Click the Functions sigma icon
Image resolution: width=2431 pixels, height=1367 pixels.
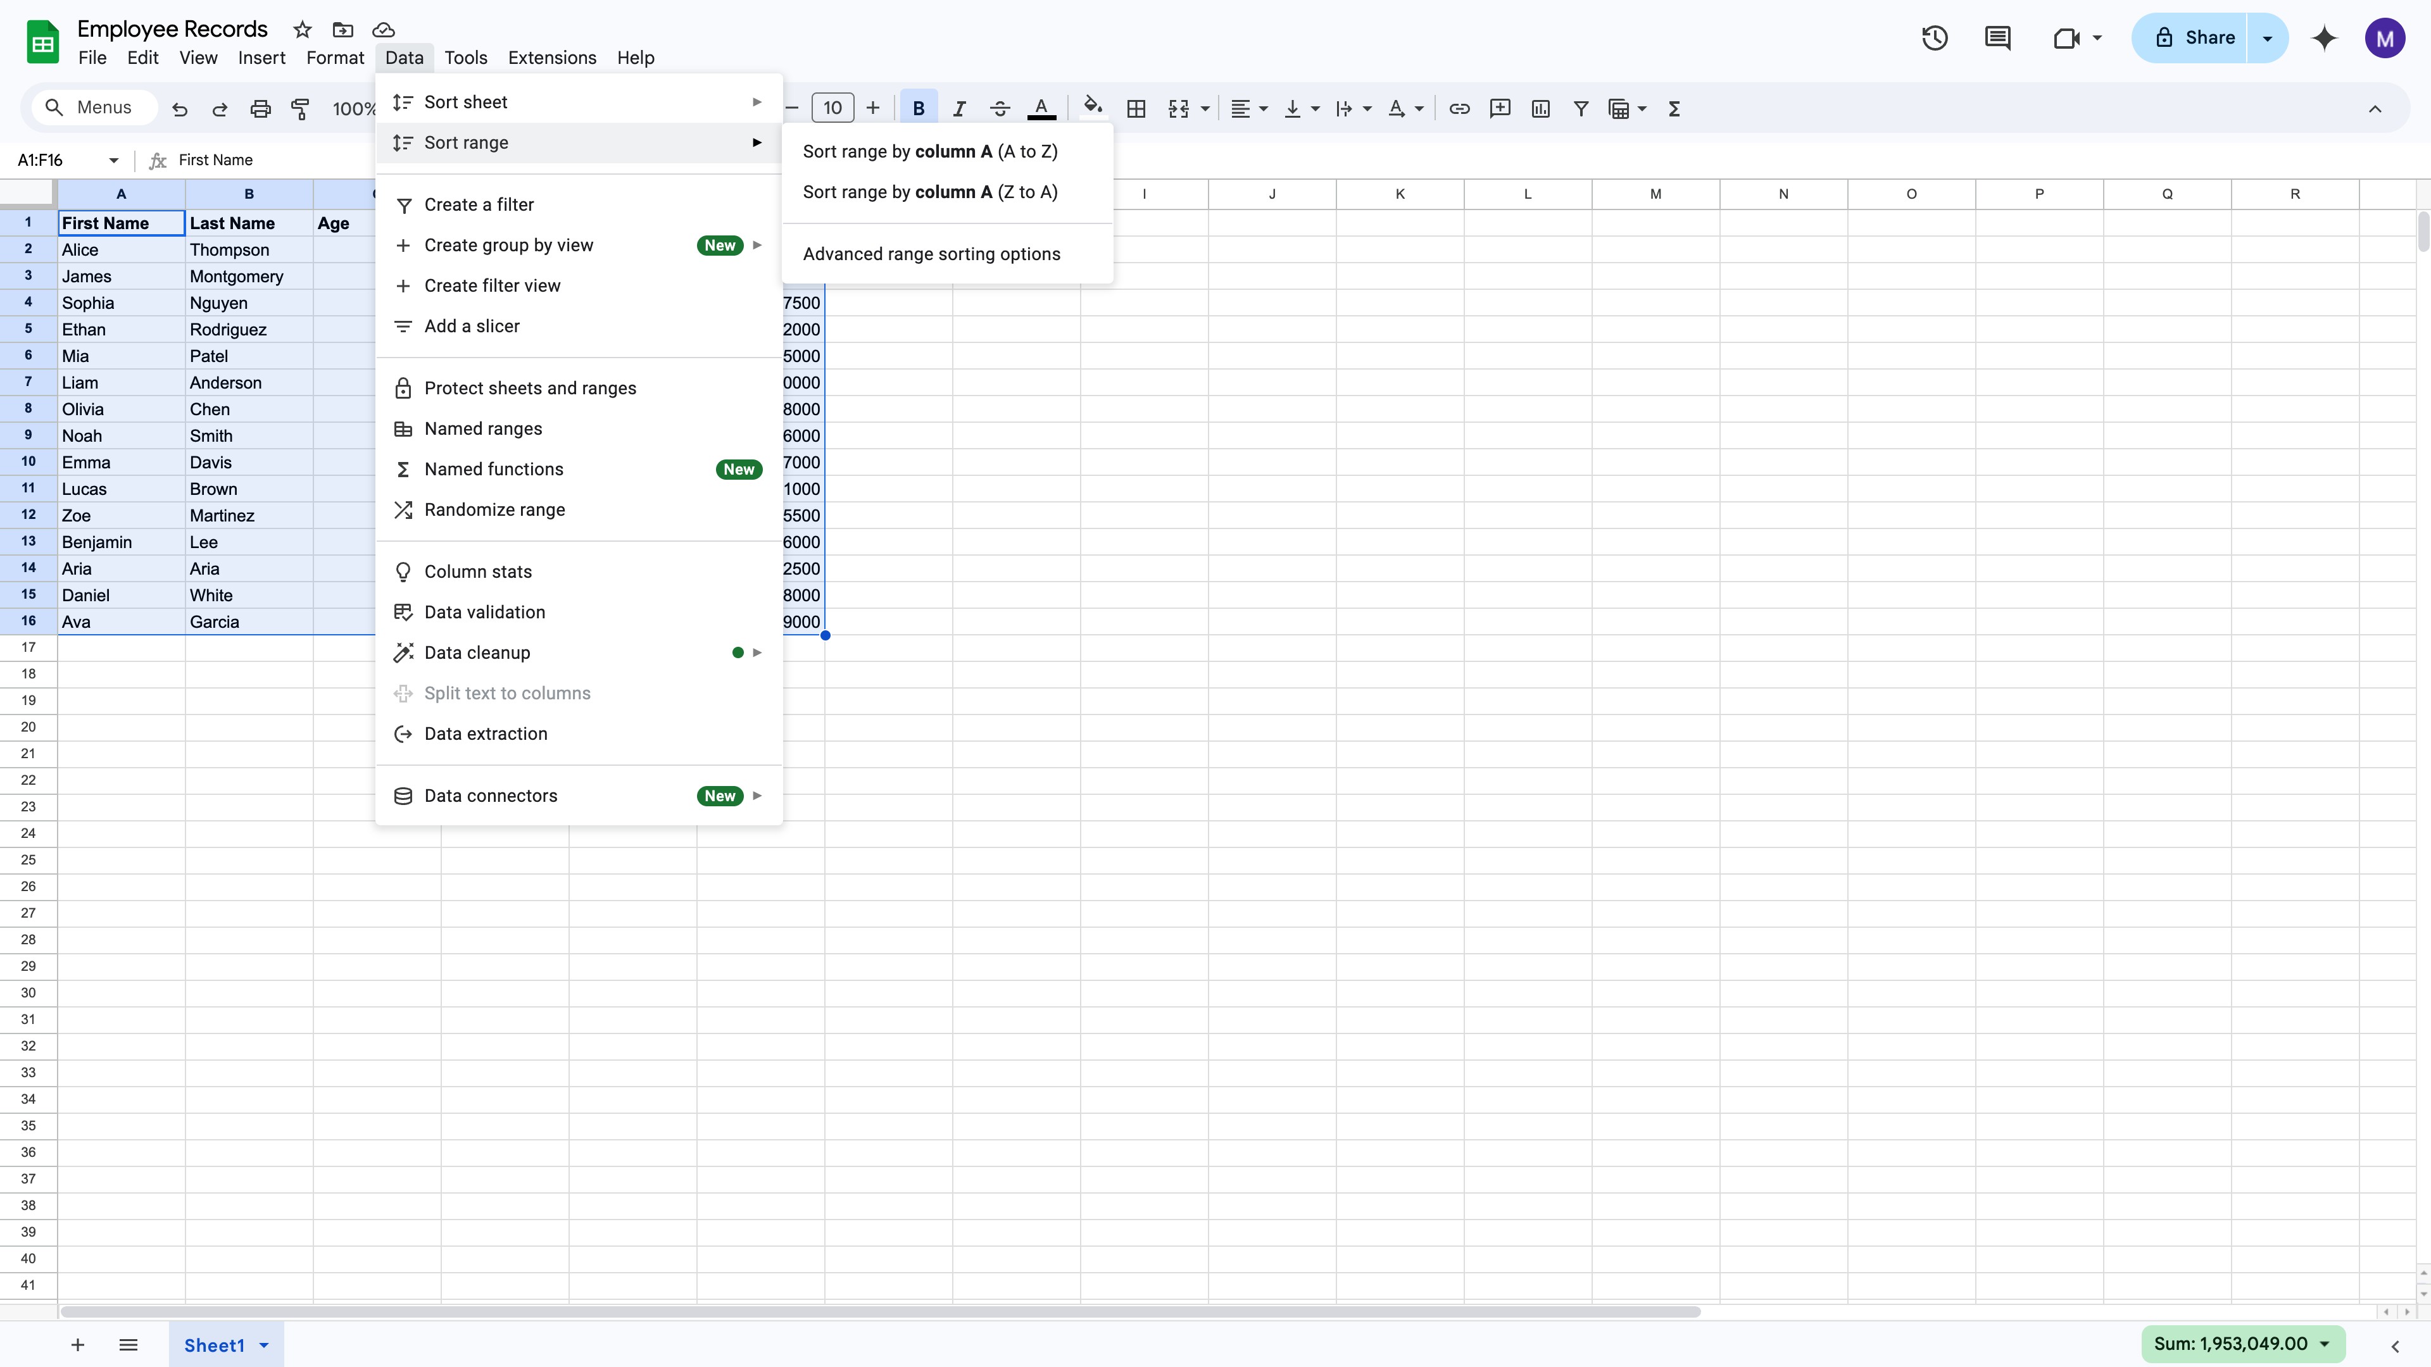click(1674, 108)
